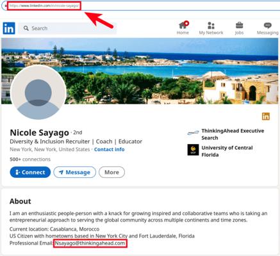Open the Home navigation icon
The image size is (280, 256).
183,25
